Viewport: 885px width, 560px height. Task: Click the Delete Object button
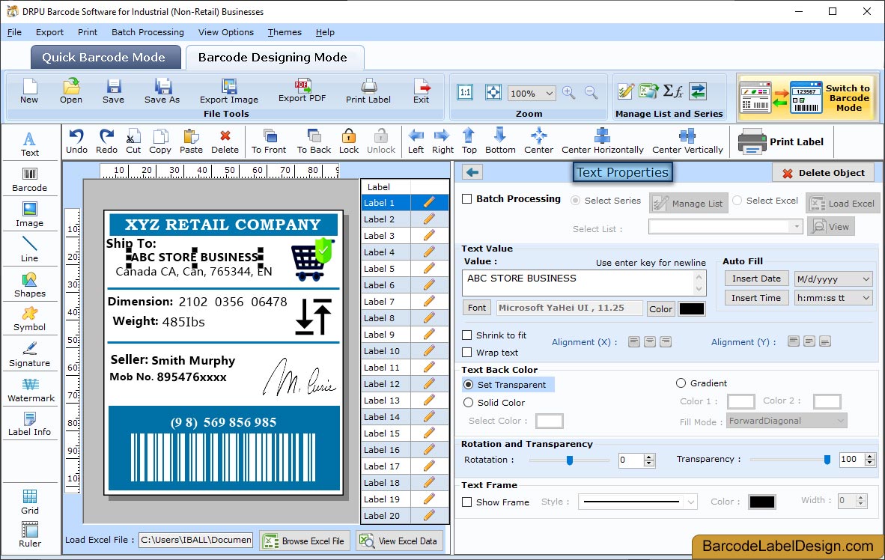tap(824, 173)
